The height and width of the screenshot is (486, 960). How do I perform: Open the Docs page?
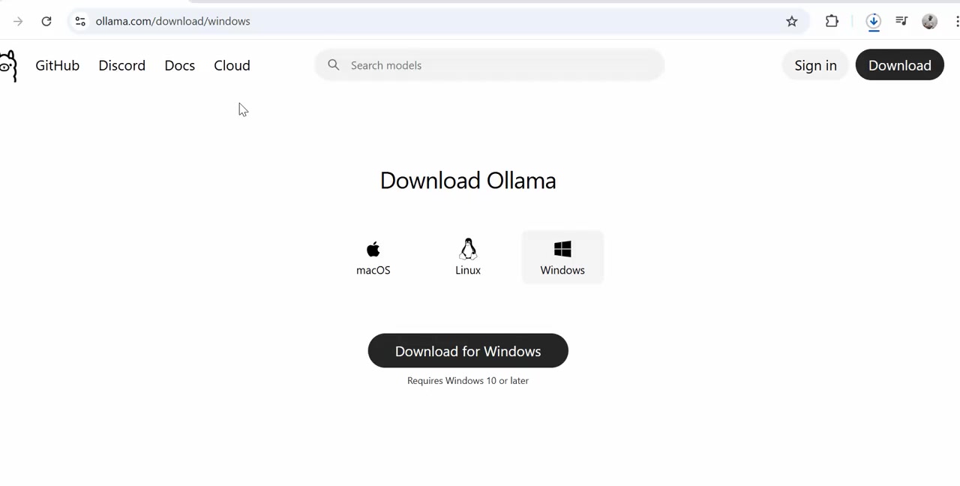tap(179, 65)
